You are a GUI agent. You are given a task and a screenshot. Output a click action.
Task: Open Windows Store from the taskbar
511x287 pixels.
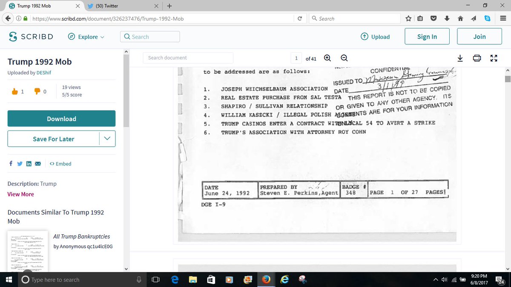[x=211, y=279]
